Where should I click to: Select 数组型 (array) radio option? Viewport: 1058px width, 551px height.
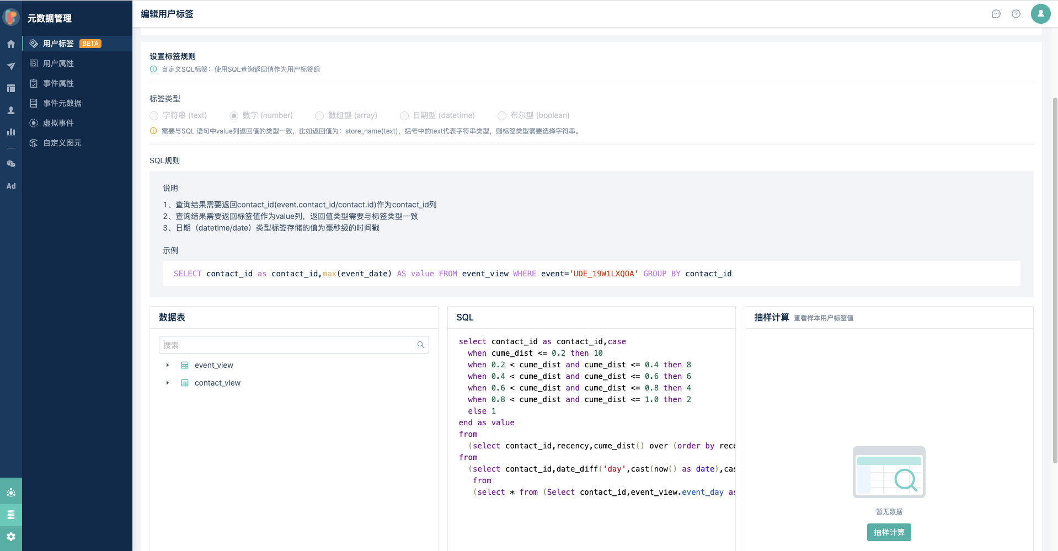[x=319, y=116]
